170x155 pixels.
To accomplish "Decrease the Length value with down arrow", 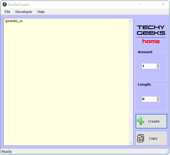I will 158,100.
